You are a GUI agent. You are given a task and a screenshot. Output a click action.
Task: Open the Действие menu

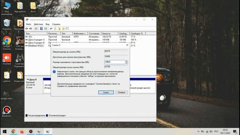38,24
